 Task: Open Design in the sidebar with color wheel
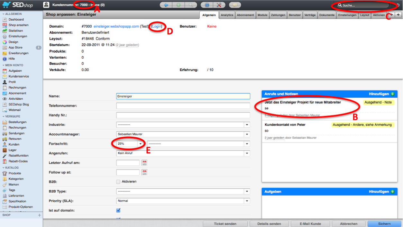(13, 42)
